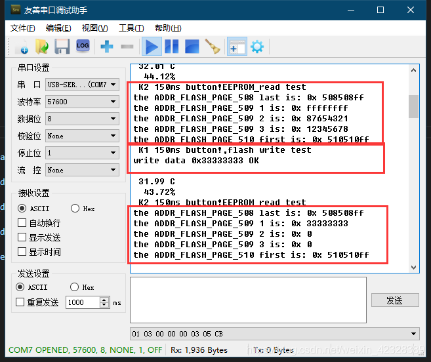Open the 帮助(H) menu
This screenshot has height=362, width=431.
click(x=168, y=28)
